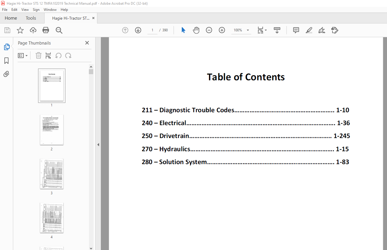Select page 2 thumbnail

52,130
